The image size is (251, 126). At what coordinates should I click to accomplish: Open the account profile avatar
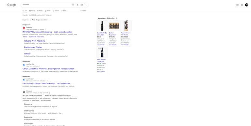point(247,5)
